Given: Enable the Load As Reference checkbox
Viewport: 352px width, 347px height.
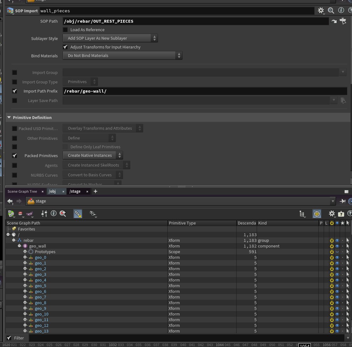Looking at the screenshot, I should coord(65,30).
